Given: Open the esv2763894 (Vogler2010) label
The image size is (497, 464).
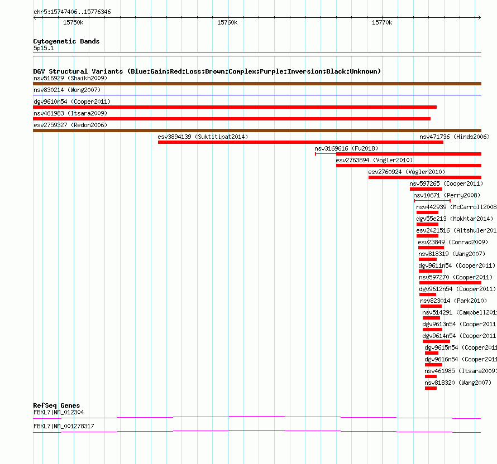Looking at the screenshot, I should click(374, 160).
